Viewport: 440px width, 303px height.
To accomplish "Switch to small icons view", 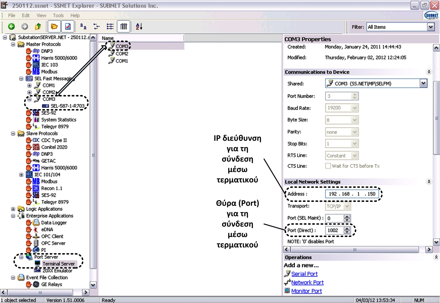I will (x=96, y=27).
